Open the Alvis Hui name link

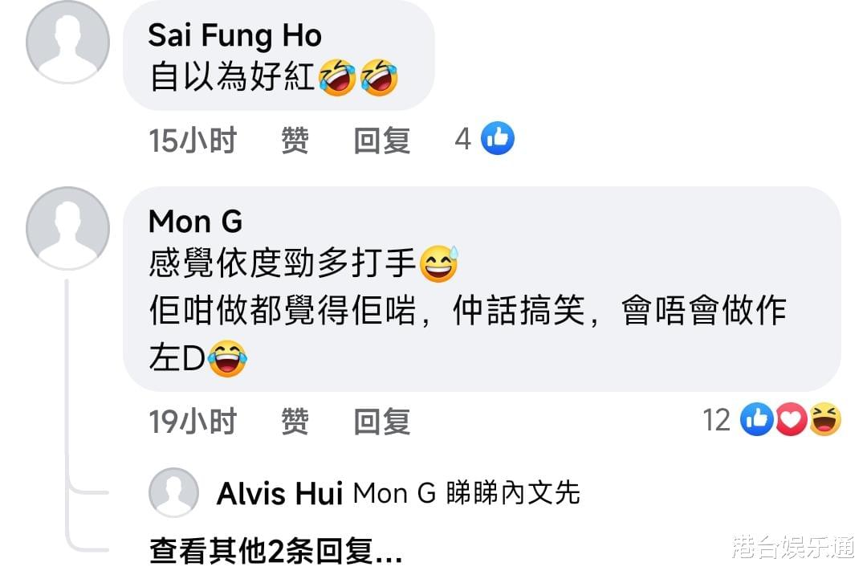(x=280, y=493)
